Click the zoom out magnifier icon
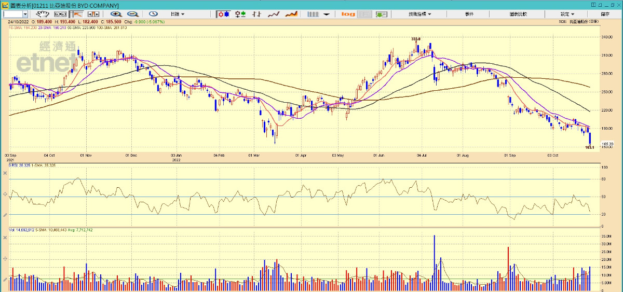 pos(133,14)
